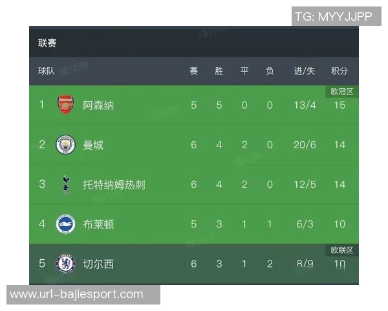
Task: Click the Chelsea club crest
Action: coord(65,264)
